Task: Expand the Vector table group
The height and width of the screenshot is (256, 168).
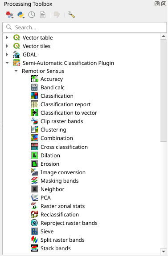Action: [x=7, y=37]
